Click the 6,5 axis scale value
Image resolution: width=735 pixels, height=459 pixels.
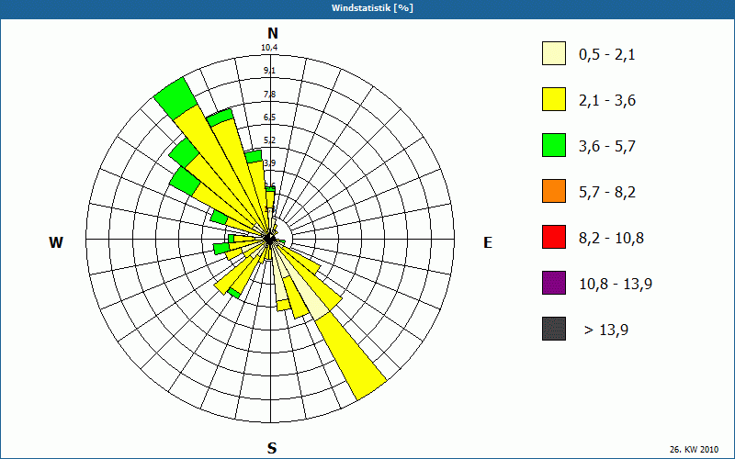(269, 118)
